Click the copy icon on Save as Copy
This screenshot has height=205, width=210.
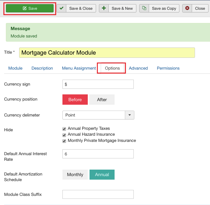pos(144,8)
